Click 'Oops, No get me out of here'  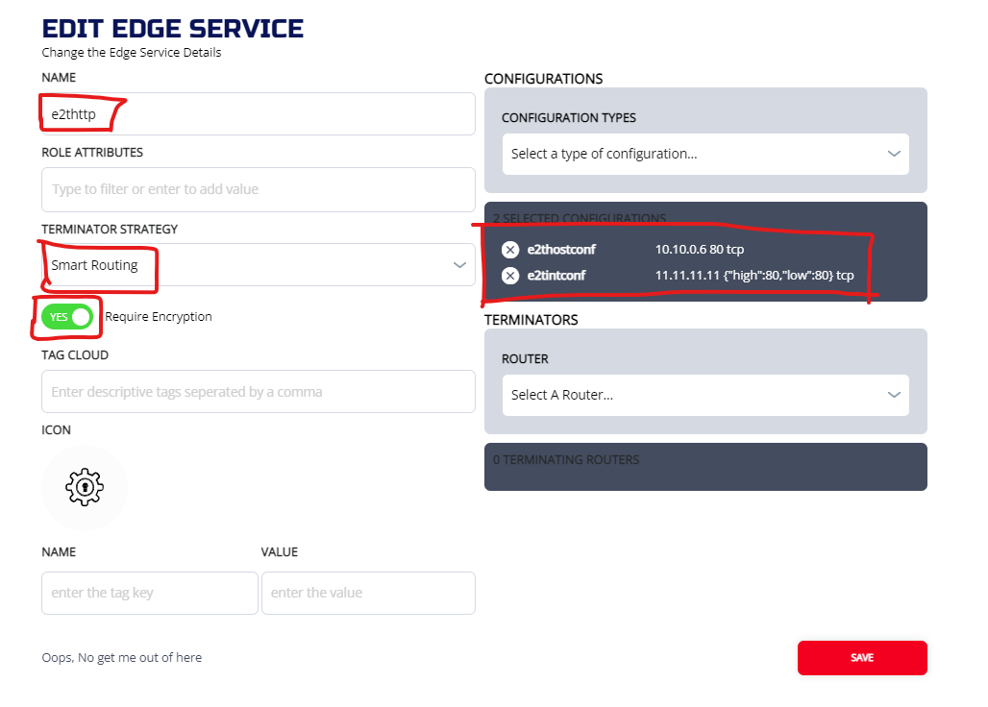122,658
